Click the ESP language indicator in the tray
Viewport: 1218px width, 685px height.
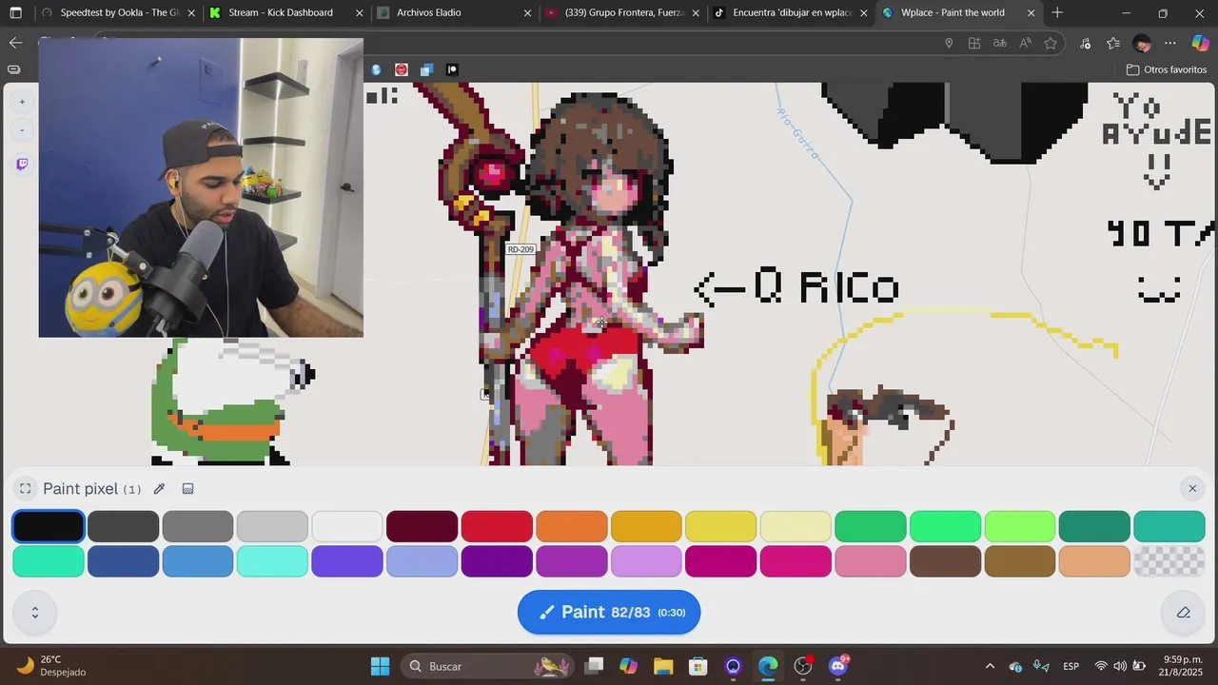click(1071, 666)
